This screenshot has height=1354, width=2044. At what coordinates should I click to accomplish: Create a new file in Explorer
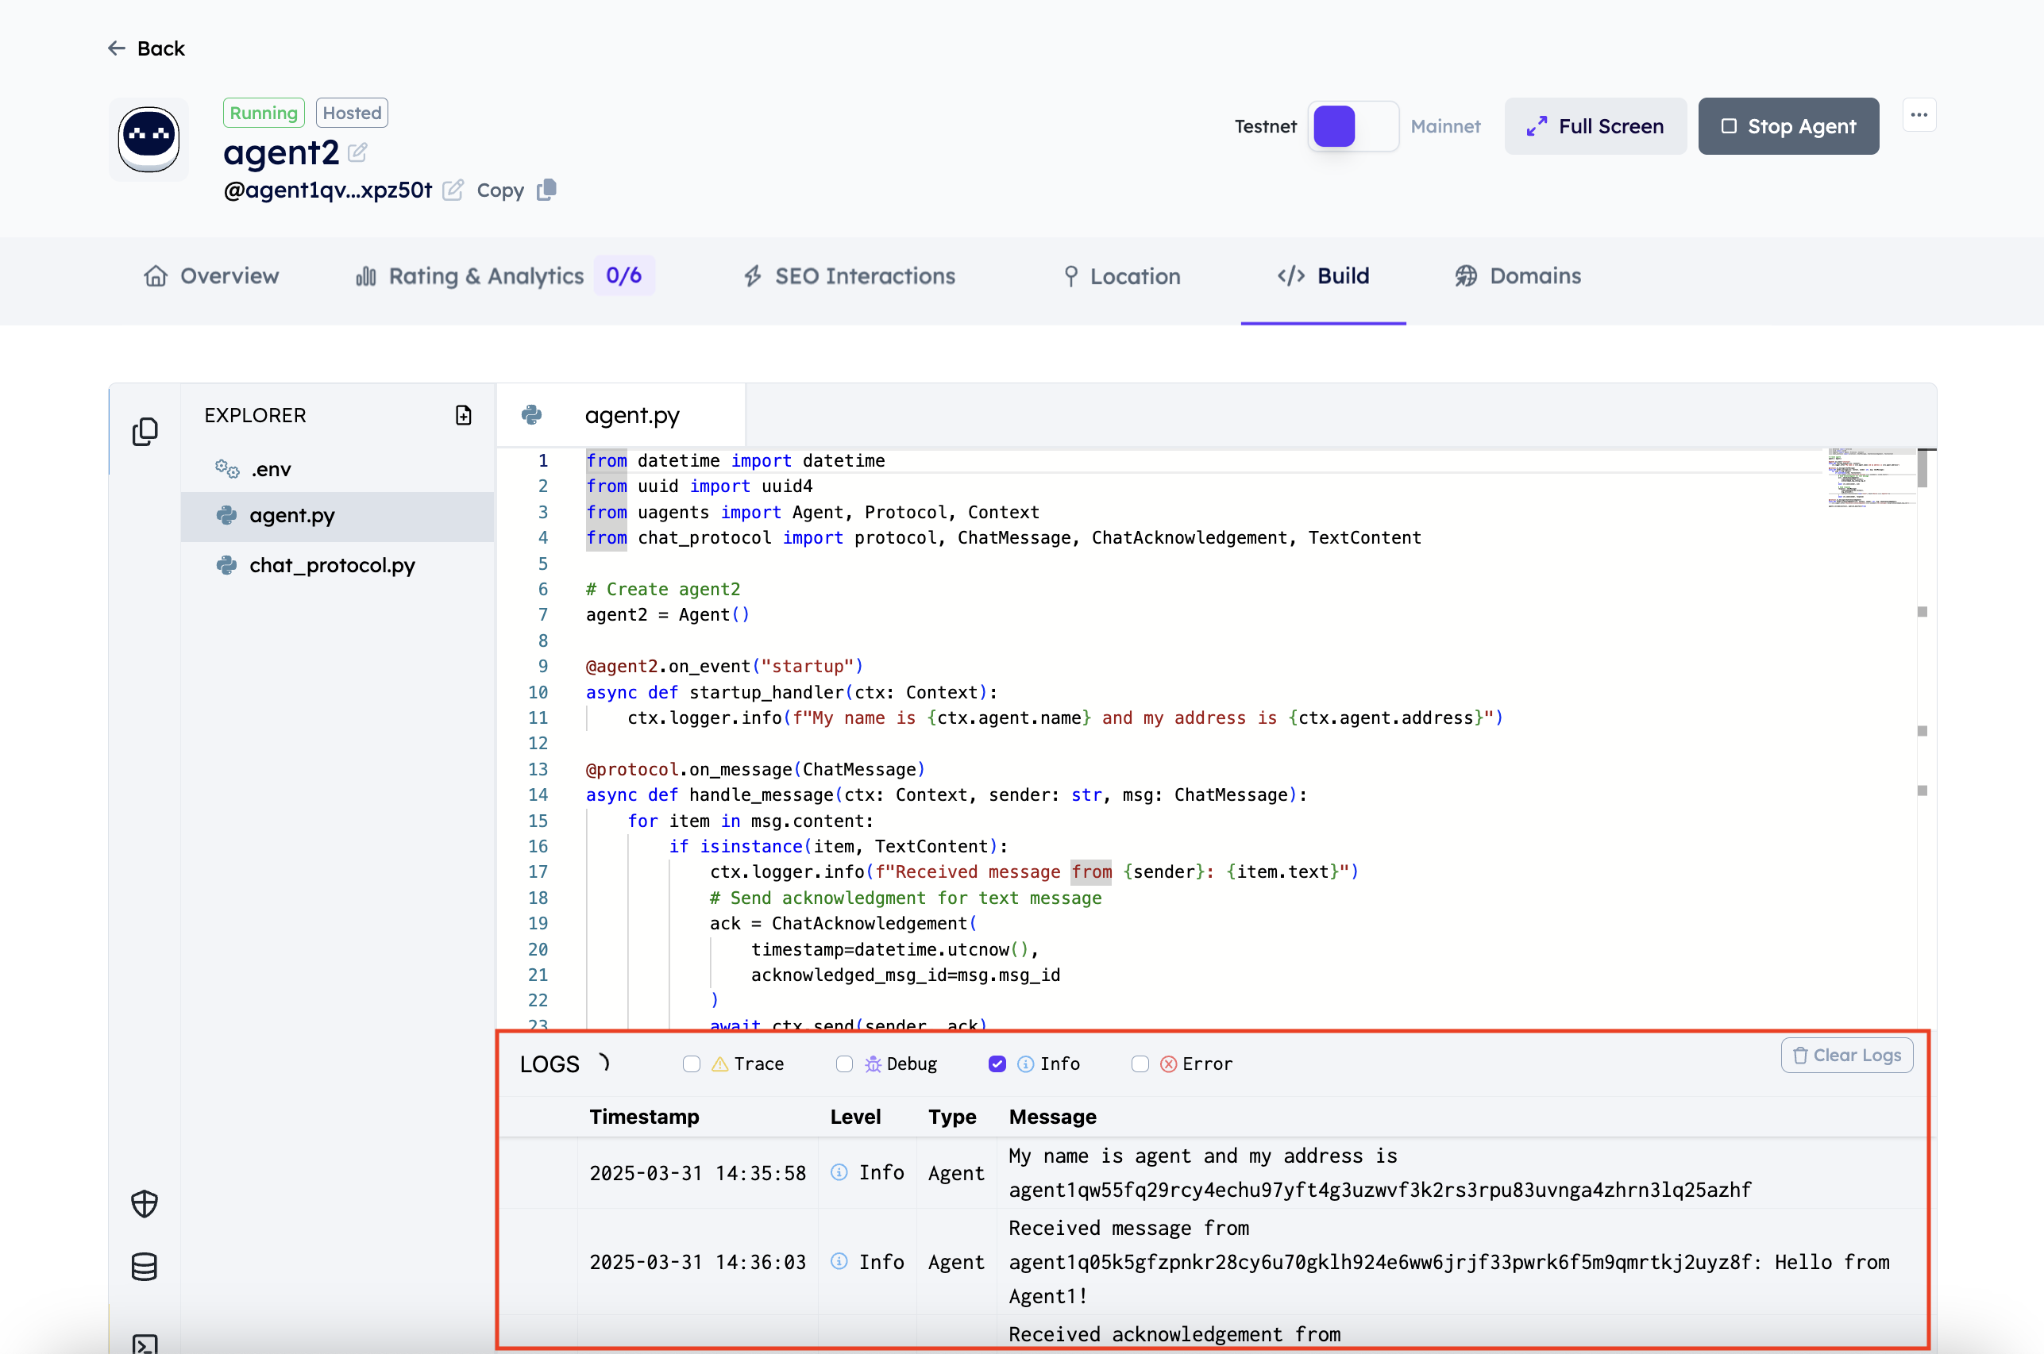[463, 415]
